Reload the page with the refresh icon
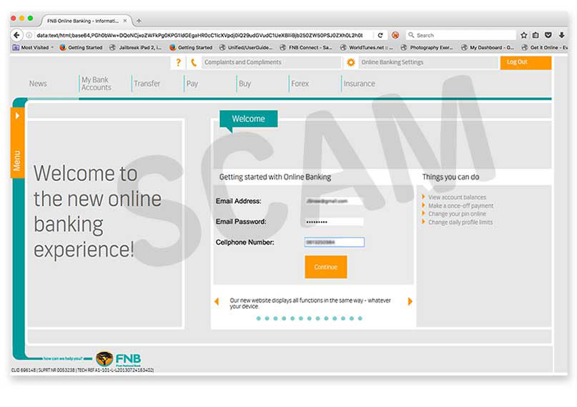Viewport: 577px width, 407px height. pyautogui.click(x=380, y=35)
